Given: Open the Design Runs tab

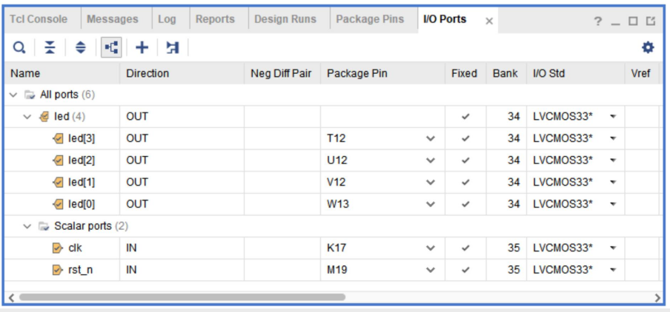Looking at the screenshot, I should pos(285,19).
